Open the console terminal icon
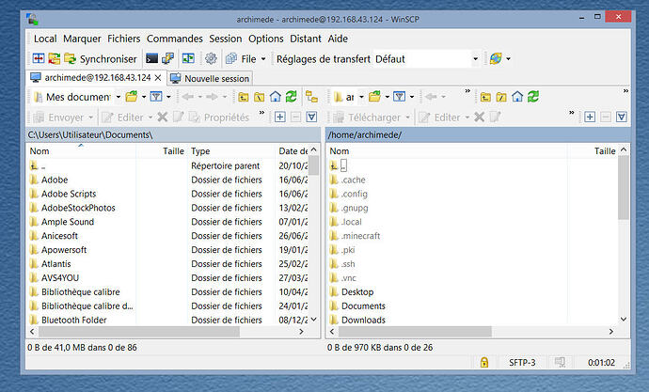The image size is (649, 392). pos(151,58)
